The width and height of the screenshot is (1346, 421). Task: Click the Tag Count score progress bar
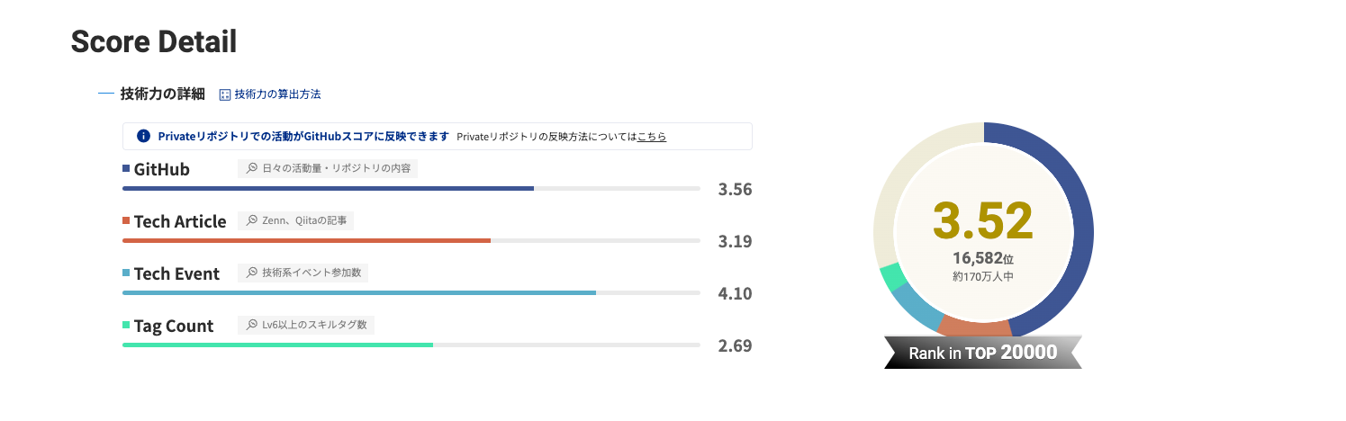coord(411,345)
